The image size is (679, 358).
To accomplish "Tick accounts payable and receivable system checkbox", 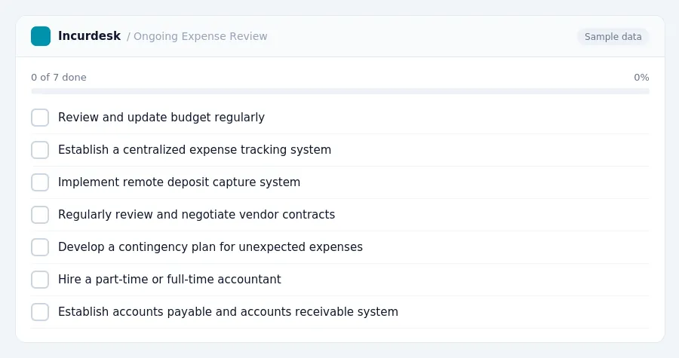I will click(40, 312).
